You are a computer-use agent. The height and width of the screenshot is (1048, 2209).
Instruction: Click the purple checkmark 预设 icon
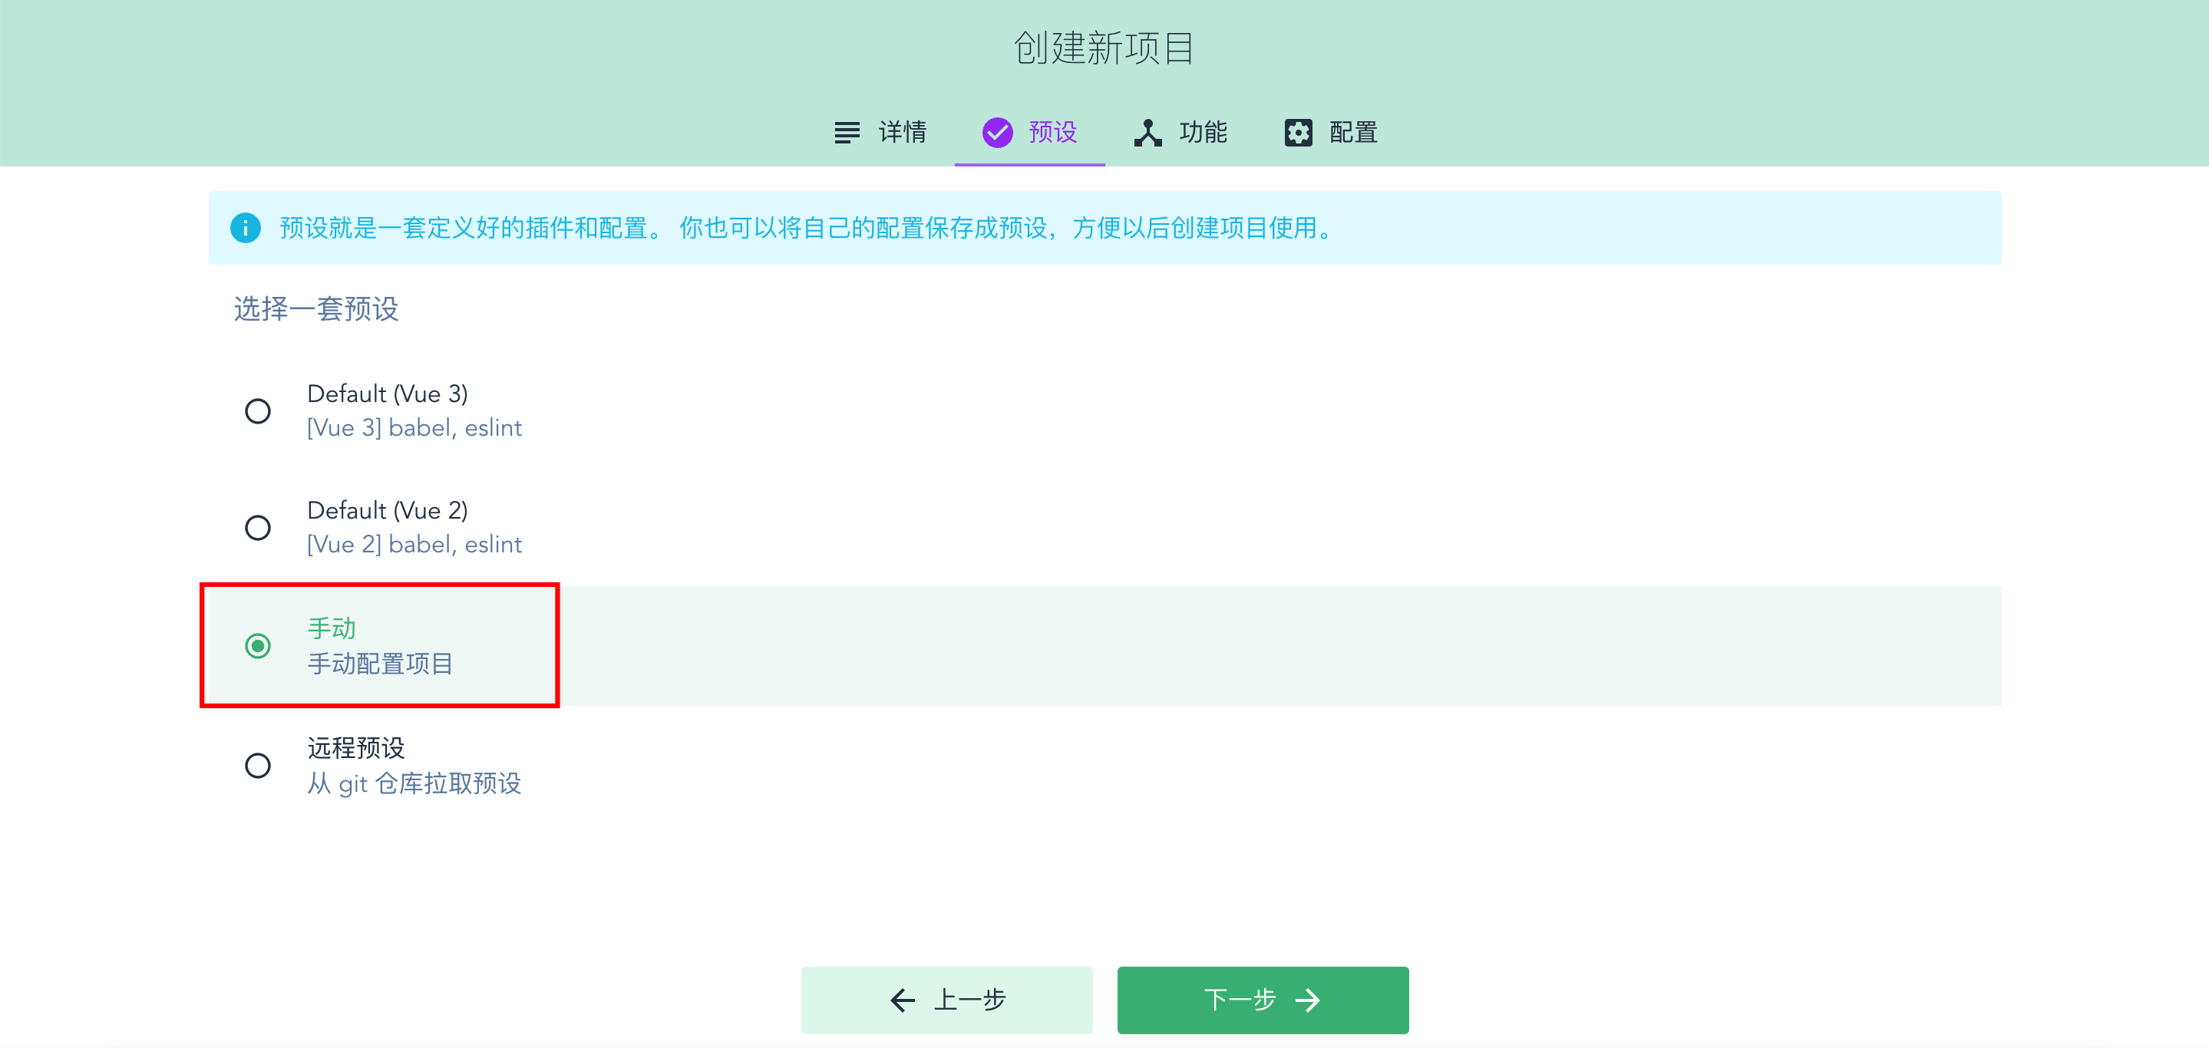coord(997,132)
